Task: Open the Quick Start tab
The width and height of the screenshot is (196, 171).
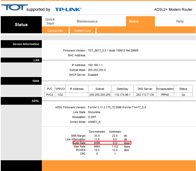Action: (50, 21)
